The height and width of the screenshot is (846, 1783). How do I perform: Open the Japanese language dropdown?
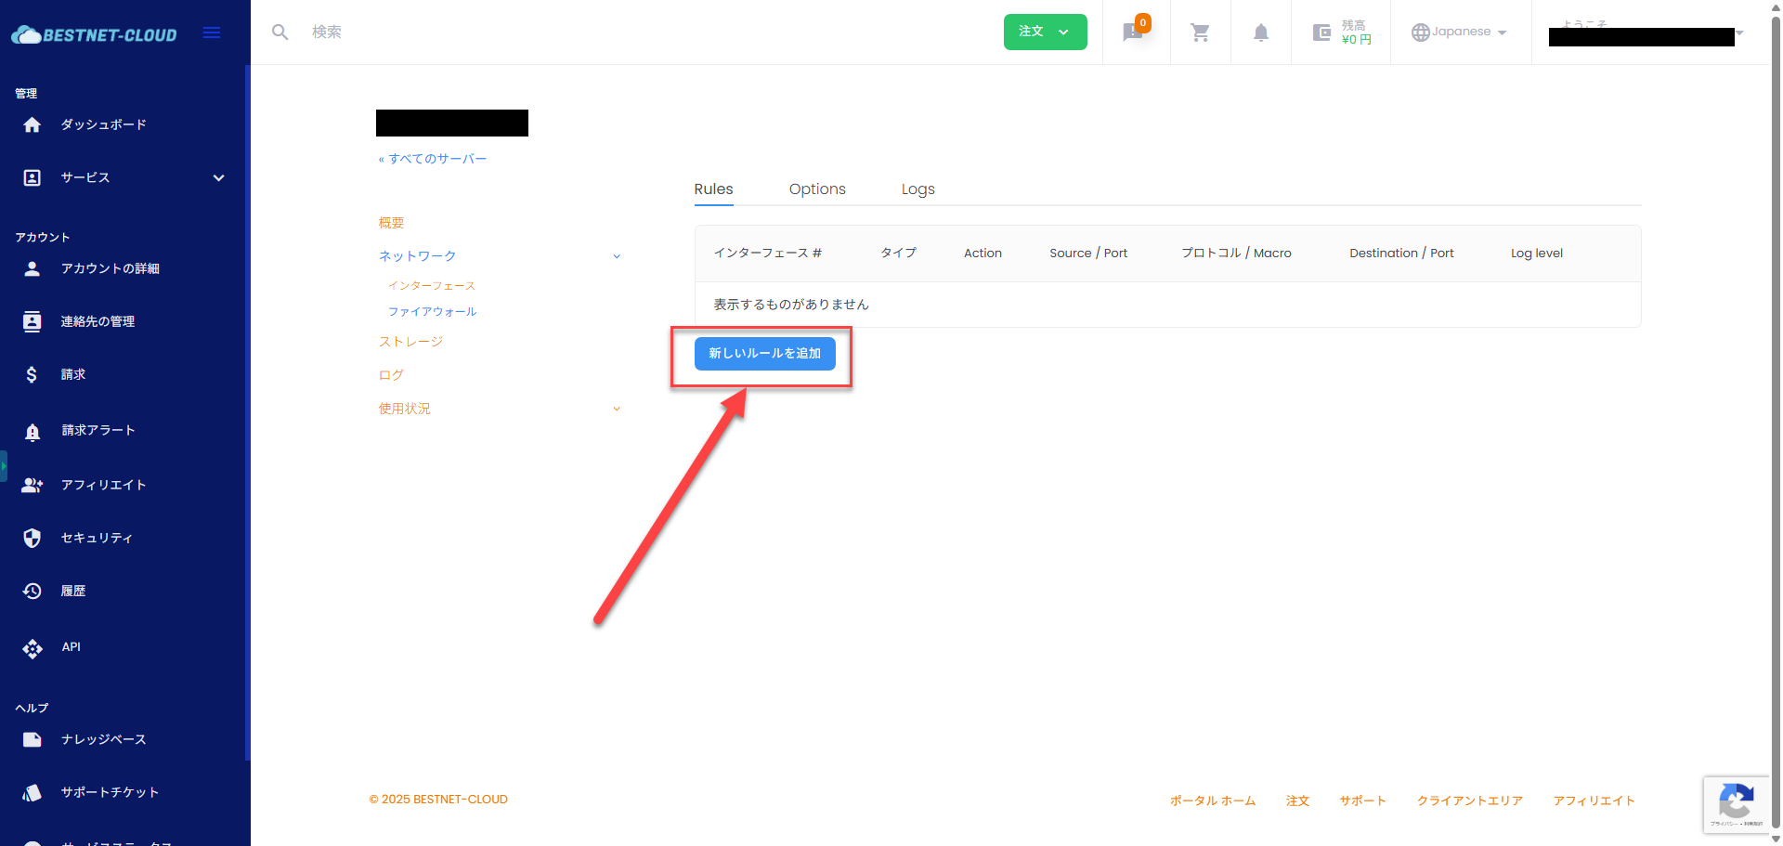click(1459, 32)
